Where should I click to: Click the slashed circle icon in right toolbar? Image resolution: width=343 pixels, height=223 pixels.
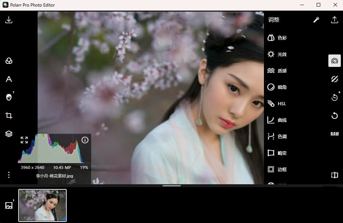(335, 79)
